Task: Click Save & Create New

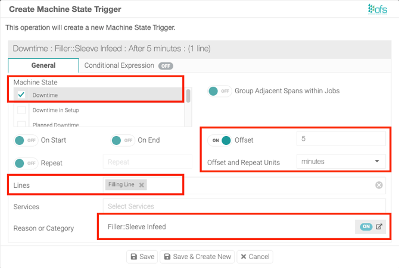Action: [x=197, y=257]
